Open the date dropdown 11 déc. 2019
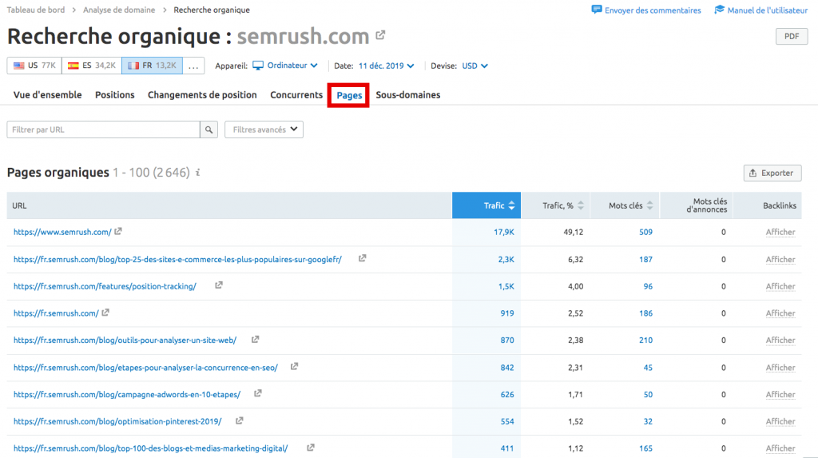818x458 pixels. (x=386, y=66)
